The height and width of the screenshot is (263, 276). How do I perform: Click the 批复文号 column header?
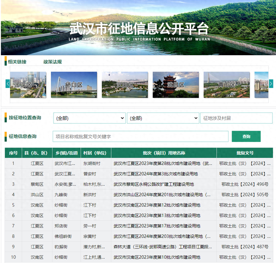(x=245, y=153)
